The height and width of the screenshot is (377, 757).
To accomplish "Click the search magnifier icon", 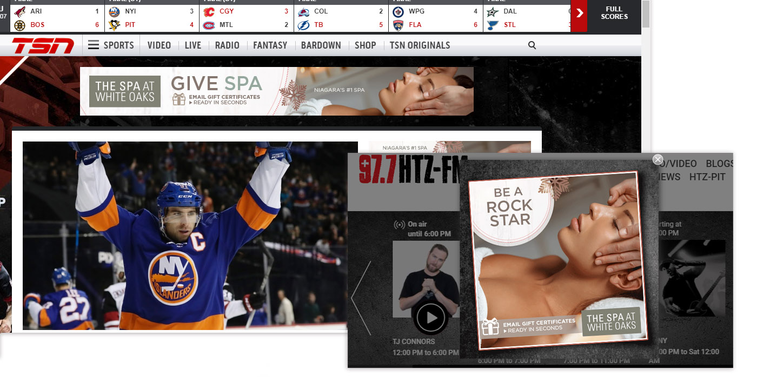I will 532,45.
